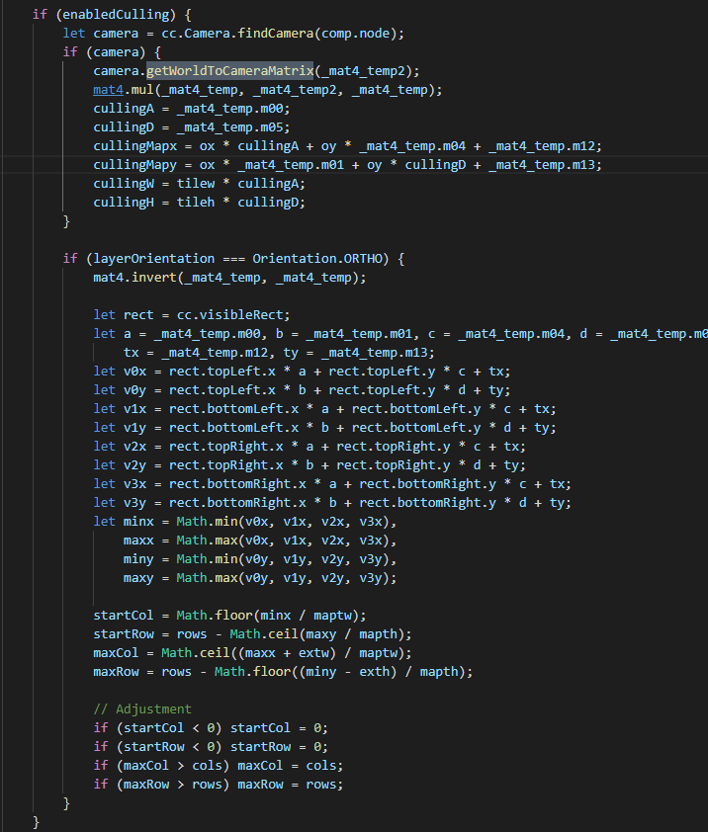
Task: Click the Adjustment comment line
Action: coord(143,708)
